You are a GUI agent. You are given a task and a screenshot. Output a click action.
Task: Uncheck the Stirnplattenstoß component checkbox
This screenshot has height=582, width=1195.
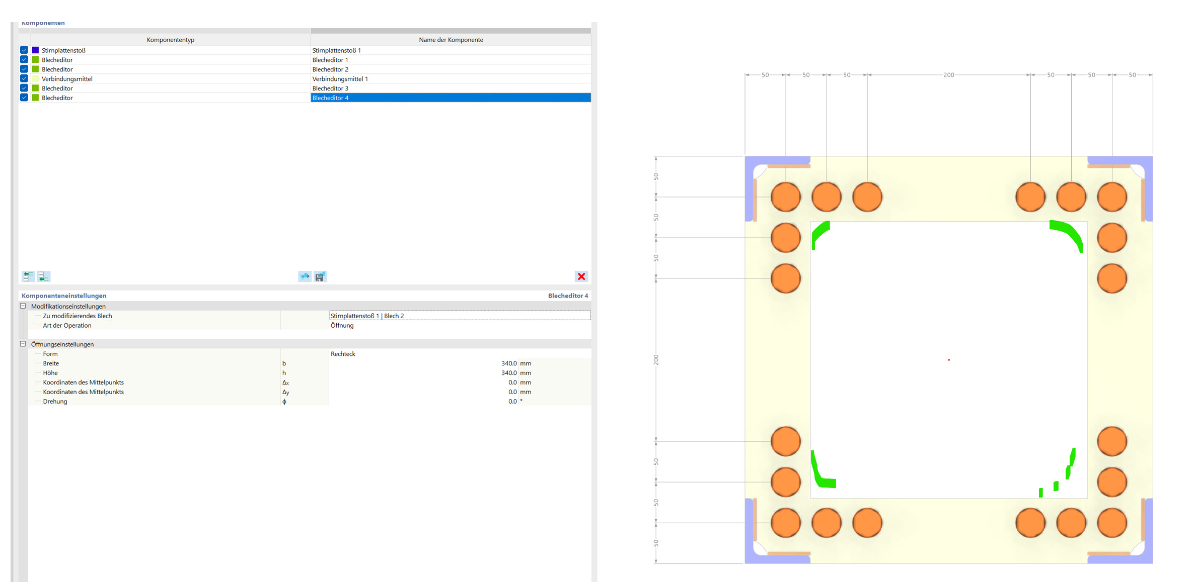(24, 50)
